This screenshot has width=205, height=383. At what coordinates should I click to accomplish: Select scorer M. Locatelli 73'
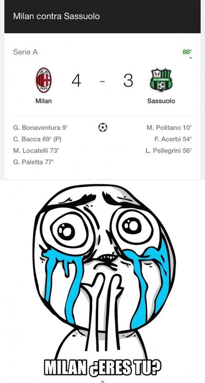tap(36, 151)
